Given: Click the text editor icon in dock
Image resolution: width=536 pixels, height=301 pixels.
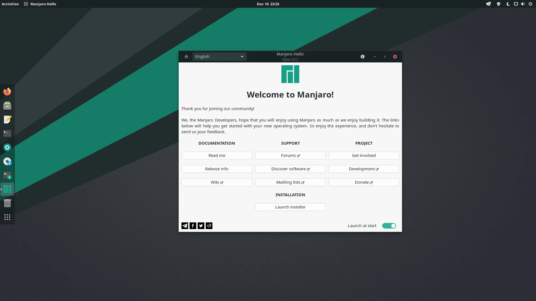Looking at the screenshot, I should point(7,120).
